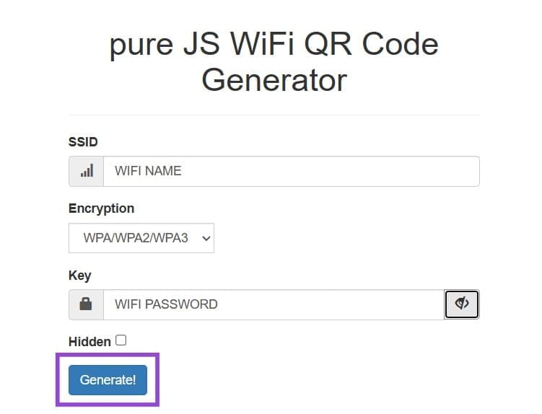Image resolution: width=542 pixels, height=414 pixels.
Task: Click the SSID field label
Action: (x=83, y=142)
